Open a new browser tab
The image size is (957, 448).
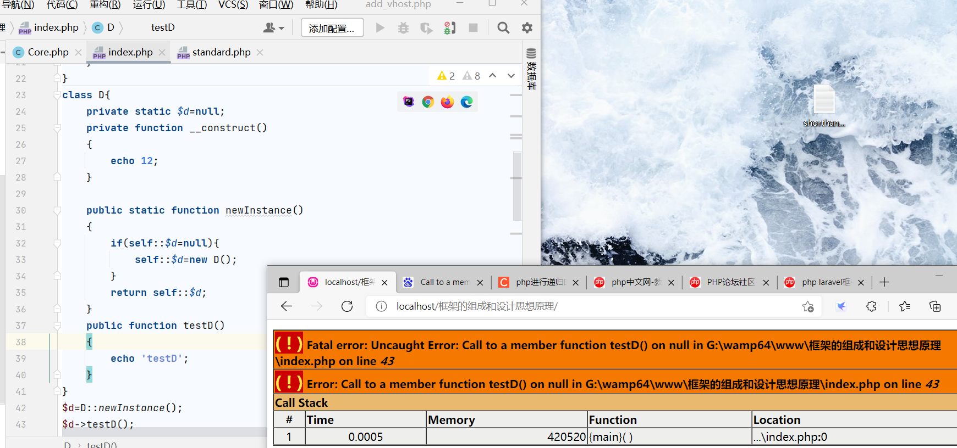click(x=884, y=282)
